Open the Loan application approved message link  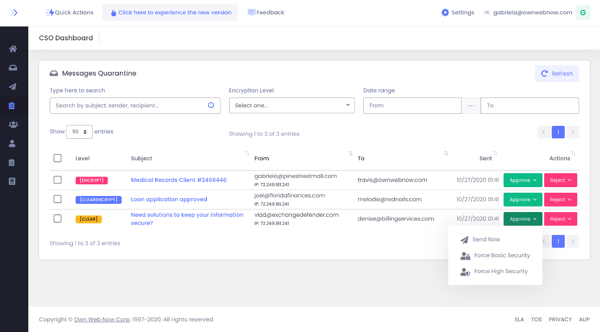169,199
